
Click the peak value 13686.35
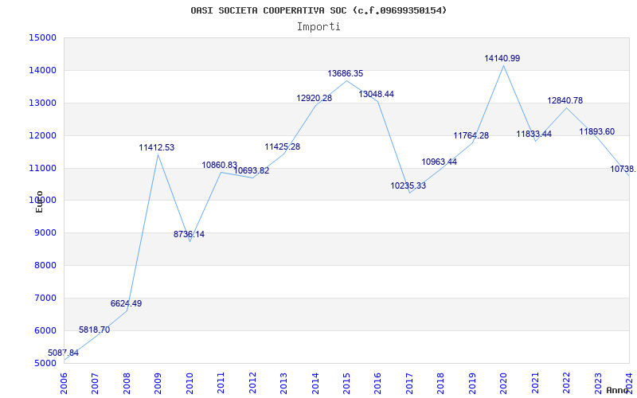point(346,73)
